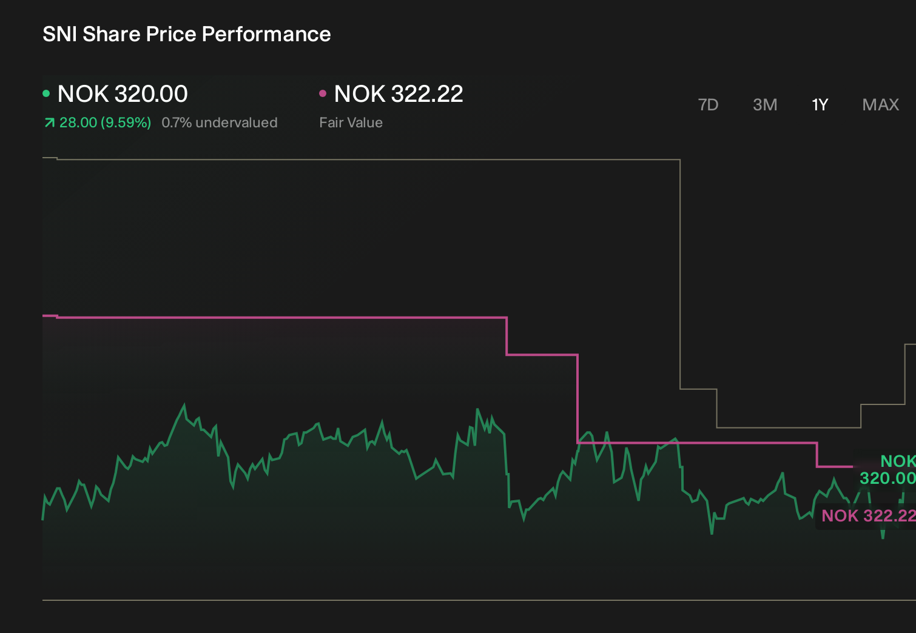916x633 pixels.
Task: Click the SNI Share Price Performance title
Action: pyautogui.click(x=187, y=34)
